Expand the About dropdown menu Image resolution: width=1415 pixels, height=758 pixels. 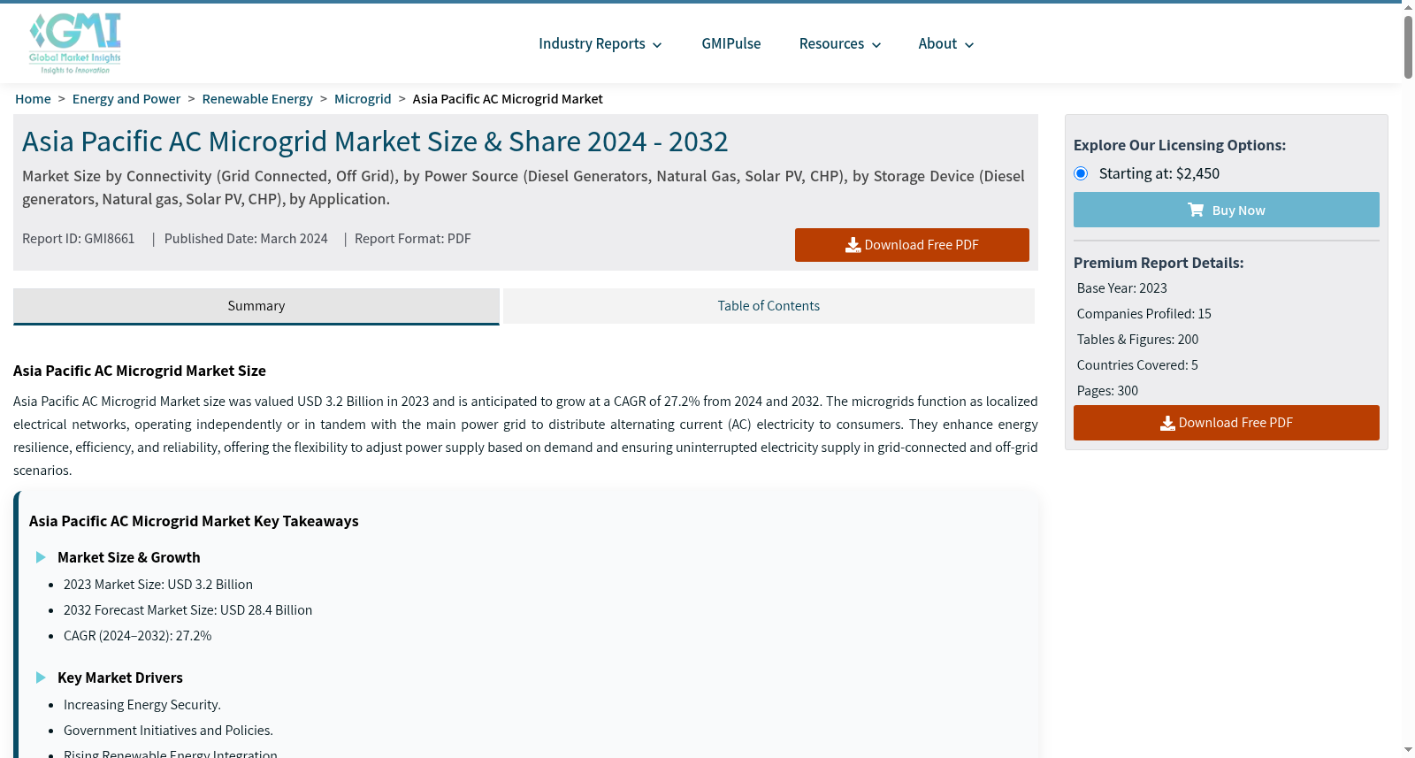coord(946,44)
